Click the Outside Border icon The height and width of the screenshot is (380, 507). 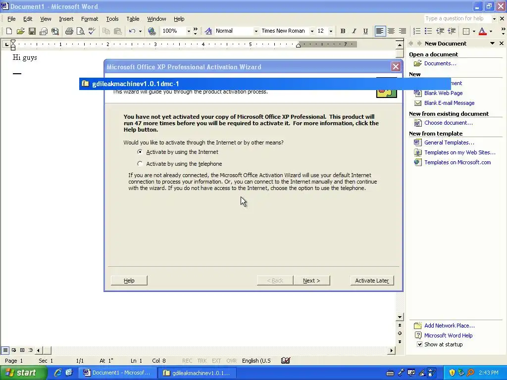466,31
